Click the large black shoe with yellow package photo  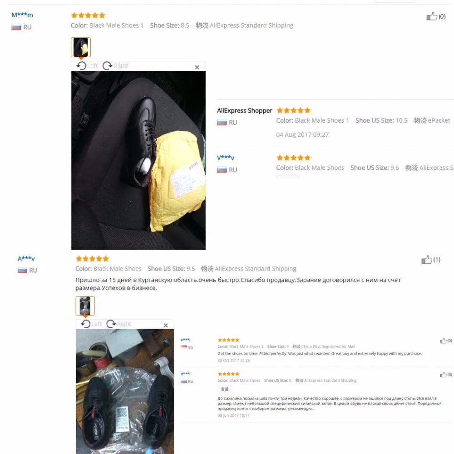(x=138, y=160)
